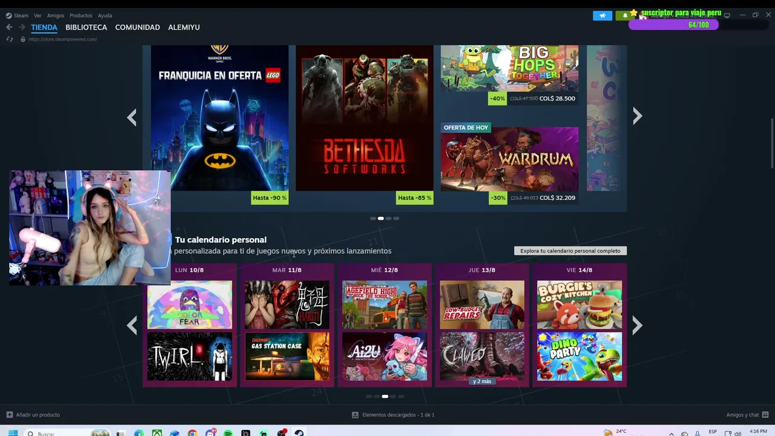
Task: Click the 'Tu calendario personal' heading
Action: pyautogui.click(x=221, y=240)
